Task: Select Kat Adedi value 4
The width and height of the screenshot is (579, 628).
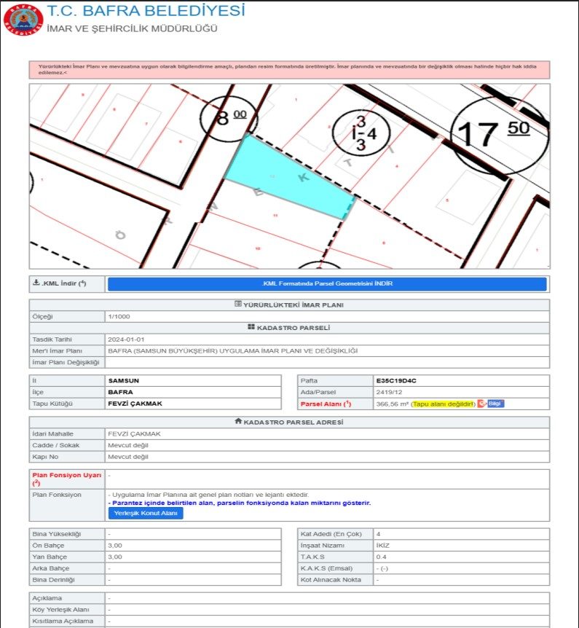Action: pyautogui.click(x=379, y=534)
